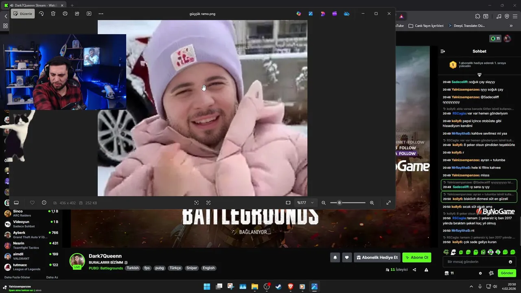The width and height of the screenshot is (521, 293).
Task: Open Brave browser from taskbar
Action: 290,286
